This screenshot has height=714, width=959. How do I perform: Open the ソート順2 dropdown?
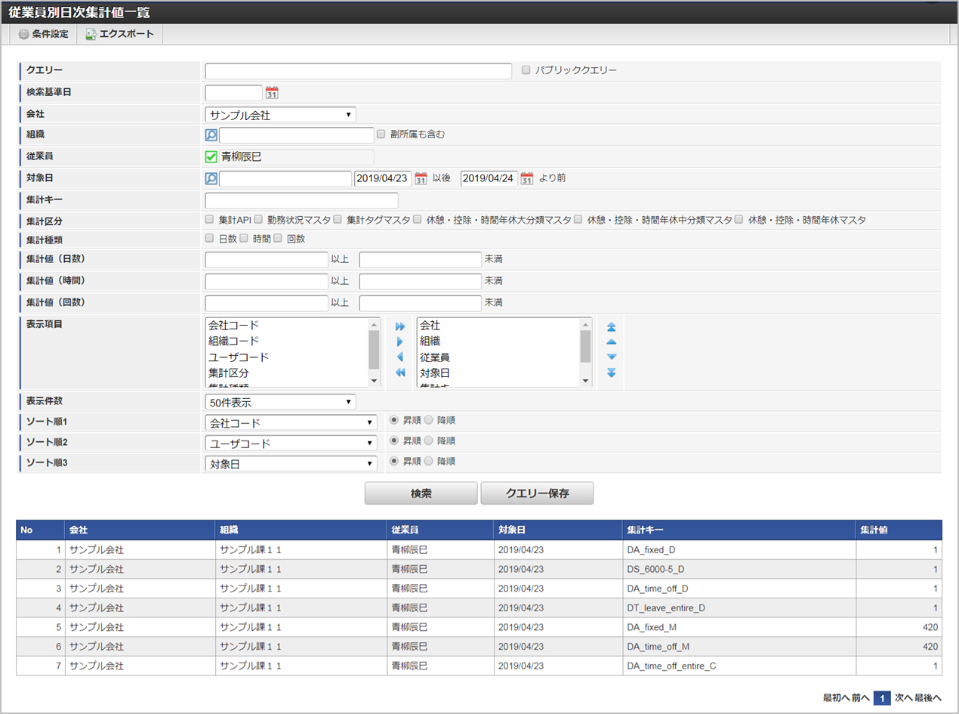point(291,443)
